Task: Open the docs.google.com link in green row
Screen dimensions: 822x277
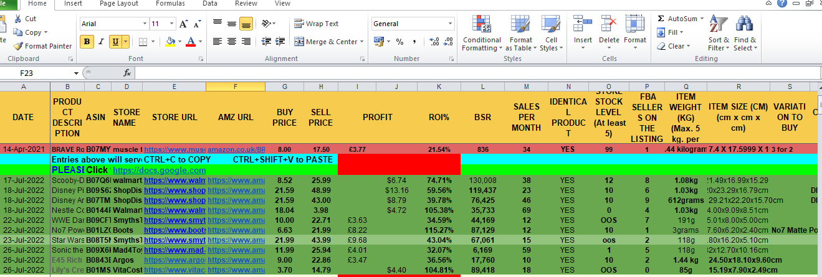Action: coord(160,169)
